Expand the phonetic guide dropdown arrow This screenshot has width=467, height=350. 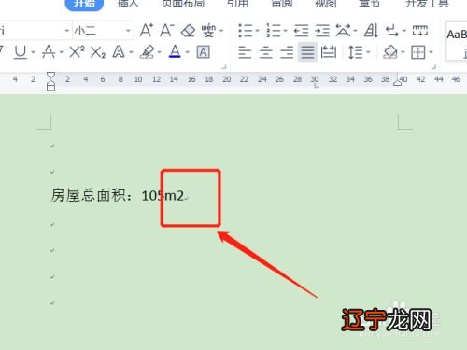pyautogui.click(x=221, y=31)
